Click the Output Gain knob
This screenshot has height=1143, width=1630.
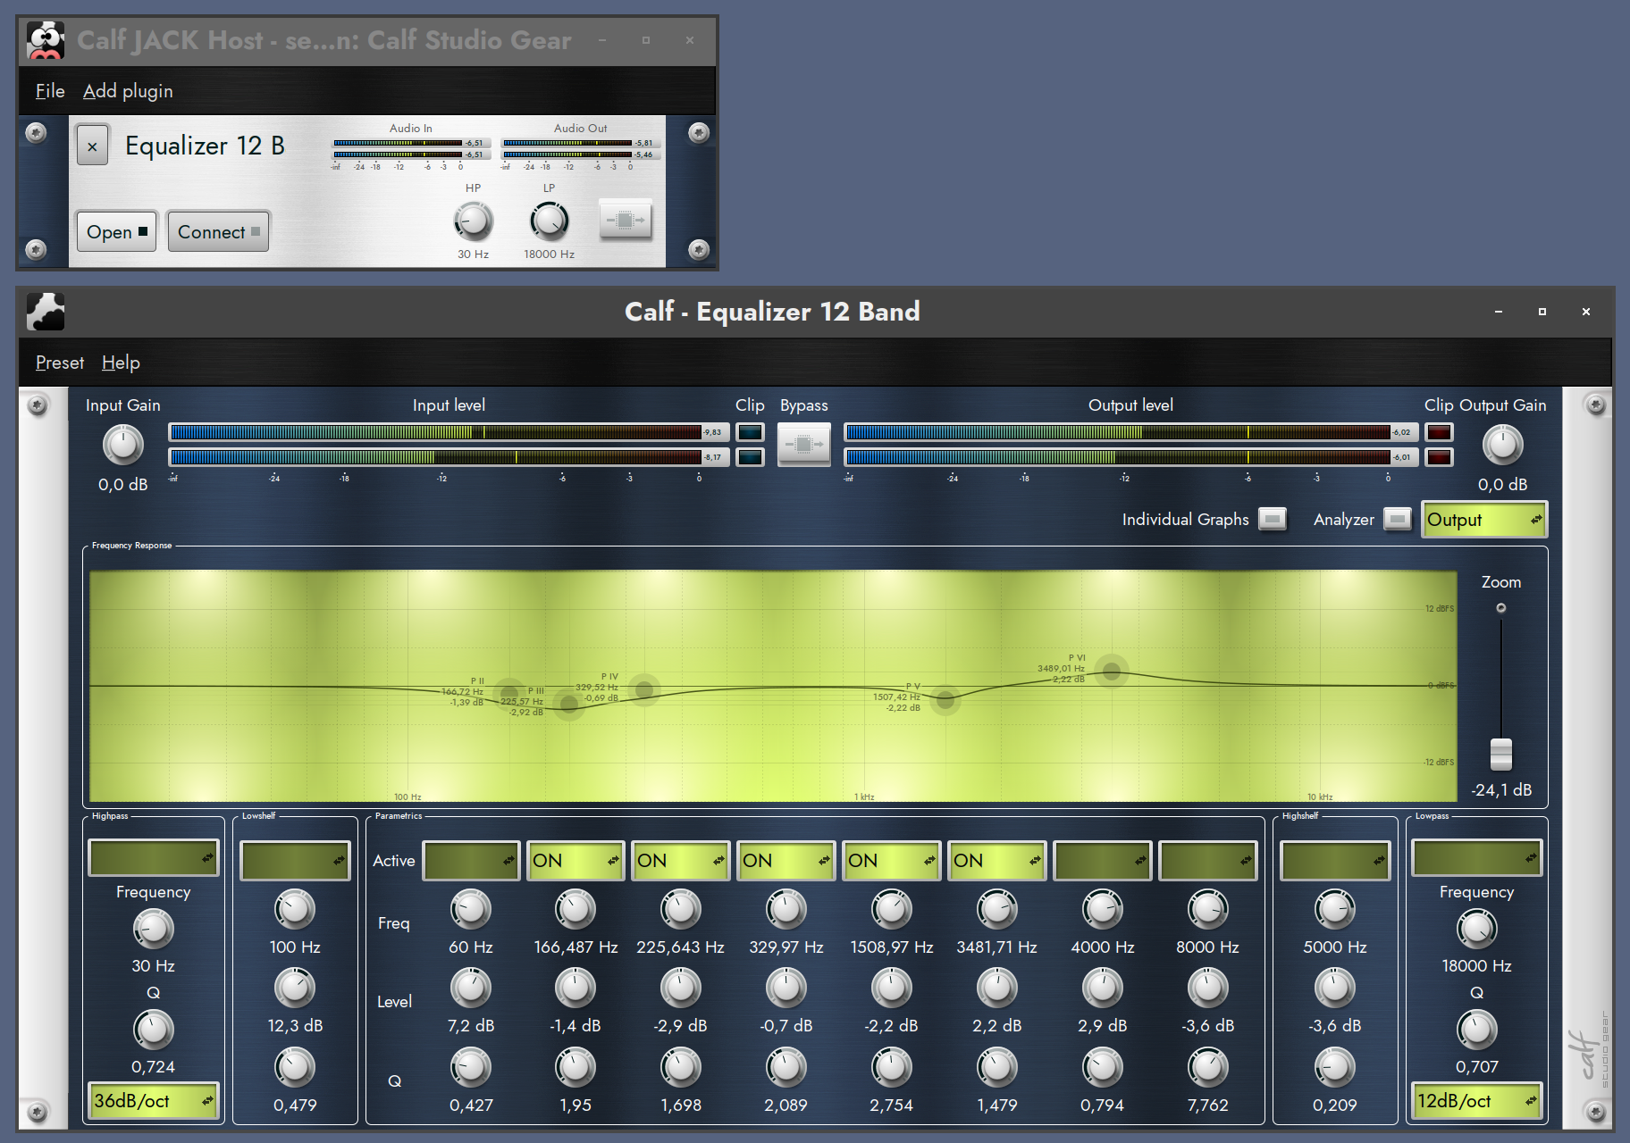tap(1502, 445)
